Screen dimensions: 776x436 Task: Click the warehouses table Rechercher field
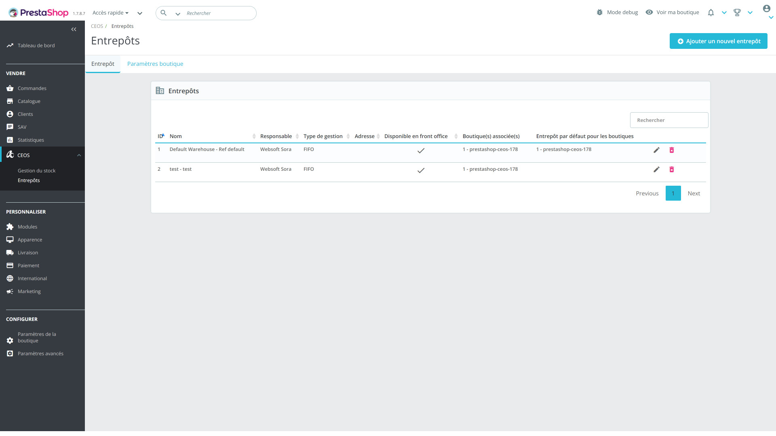click(x=669, y=120)
